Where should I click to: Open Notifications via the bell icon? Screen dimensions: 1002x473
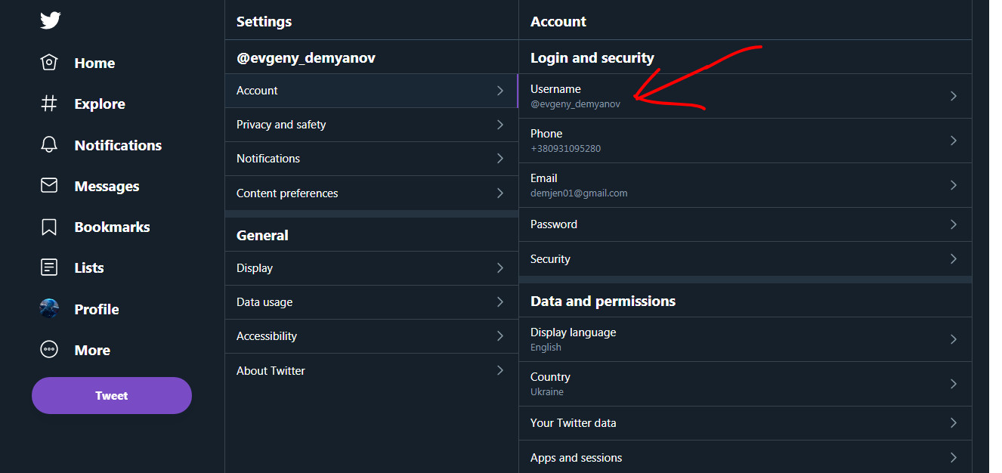click(x=49, y=145)
